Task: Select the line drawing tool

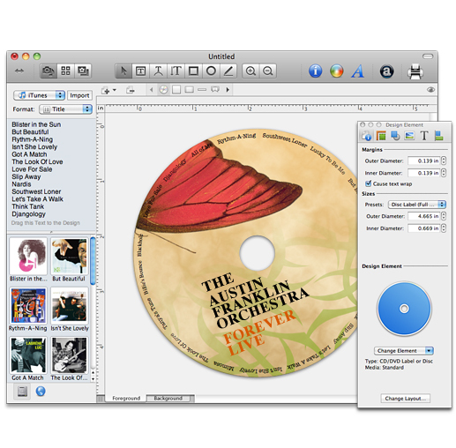Action: click(228, 71)
